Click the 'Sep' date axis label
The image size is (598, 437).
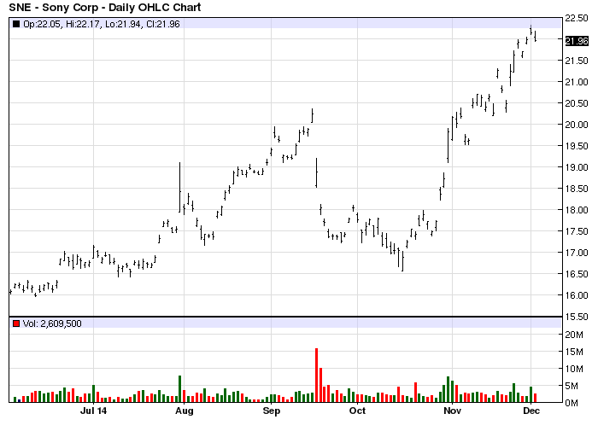pyautogui.click(x=272, y=411)
